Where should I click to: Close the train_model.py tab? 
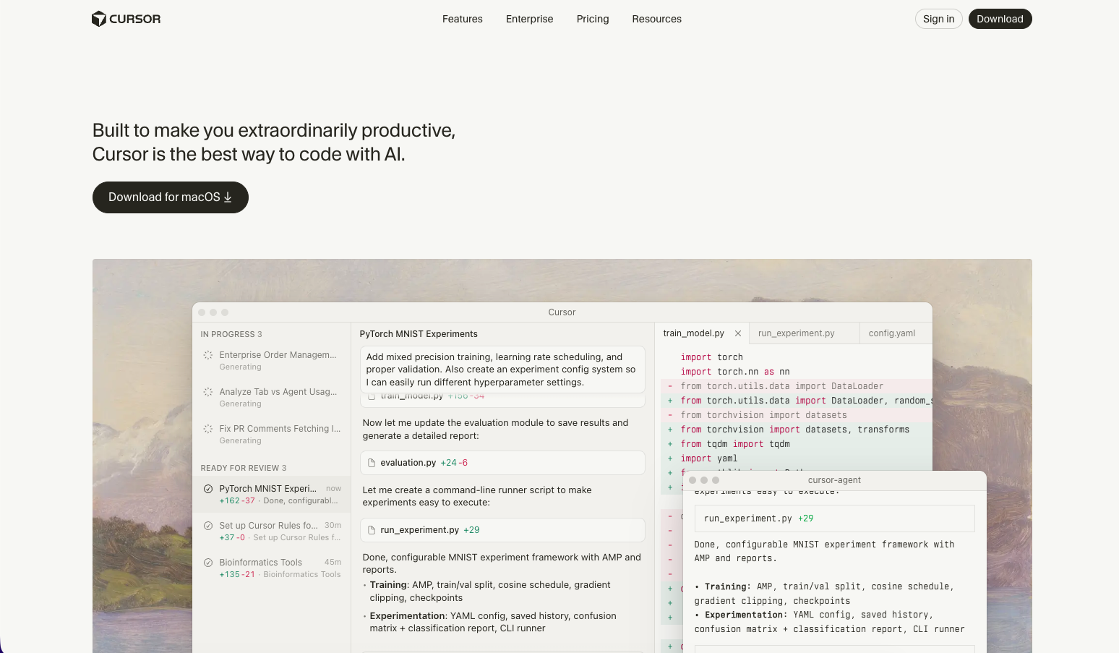[x=738, y=333]
